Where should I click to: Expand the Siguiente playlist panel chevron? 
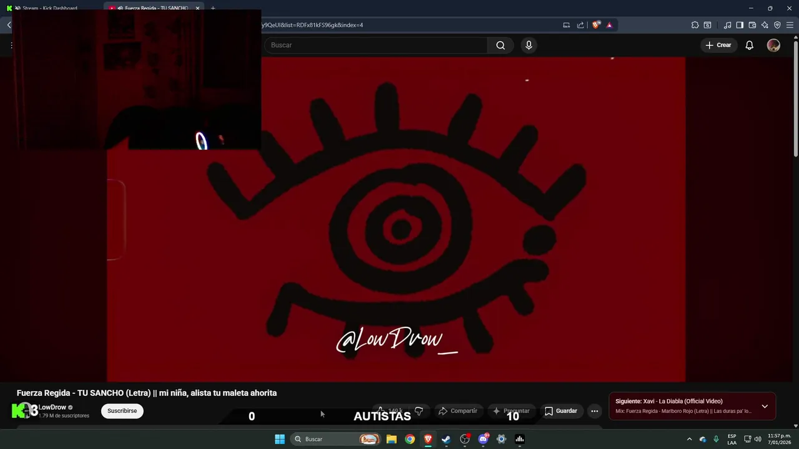[x=765, y=406]
